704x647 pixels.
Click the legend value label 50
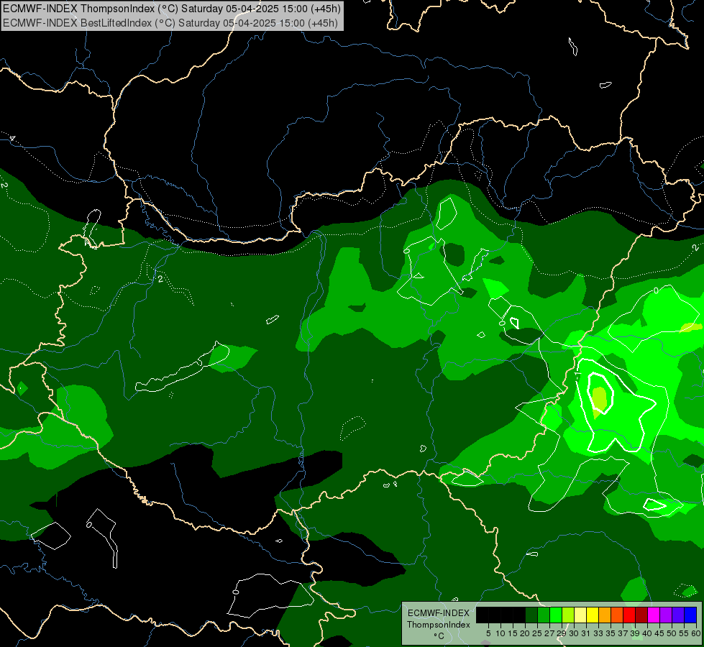672,633
